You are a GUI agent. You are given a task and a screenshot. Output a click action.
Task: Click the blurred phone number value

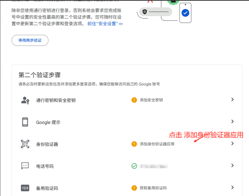[x=153, y=166]
